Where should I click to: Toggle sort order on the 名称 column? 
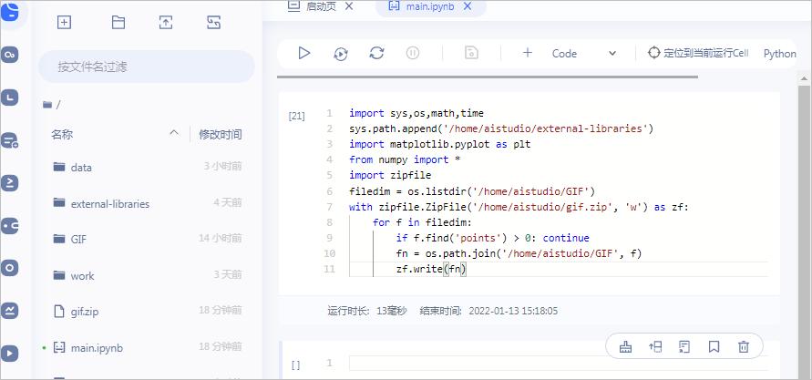173,134
